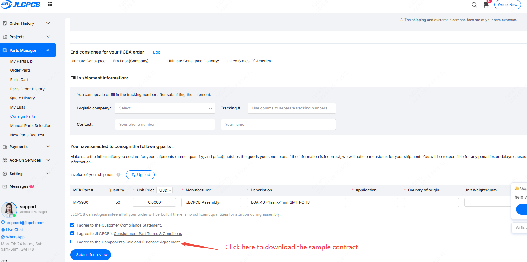The image size is (527, 262).
Task: Open Messages envelope icon in sidebar
Action: click(x=5, y=186)
